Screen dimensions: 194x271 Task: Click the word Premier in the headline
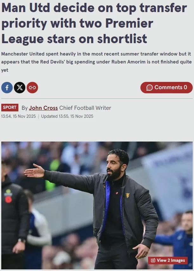(x=129, y=23)
